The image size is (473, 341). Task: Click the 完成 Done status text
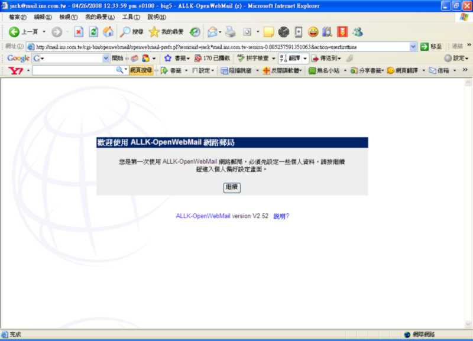15,334
